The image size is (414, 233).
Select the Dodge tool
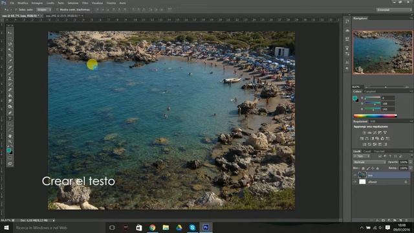click(x=10, y=107)
